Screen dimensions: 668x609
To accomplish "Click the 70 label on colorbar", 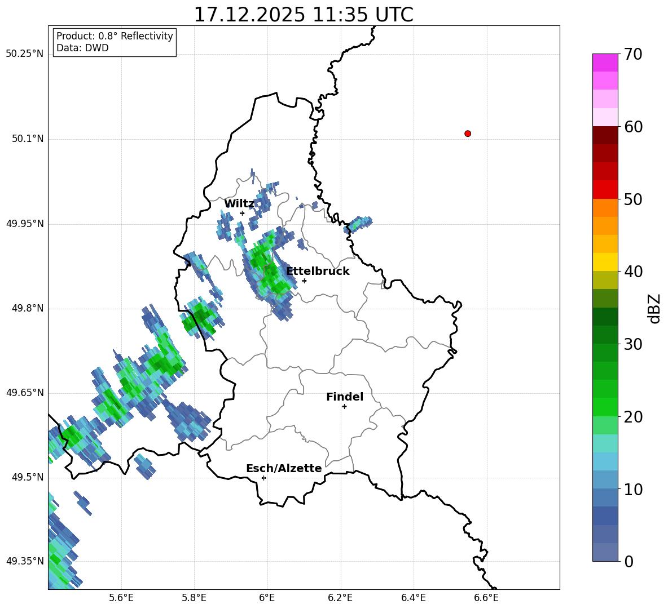I will pyautogui.click(x=633, y=55).
